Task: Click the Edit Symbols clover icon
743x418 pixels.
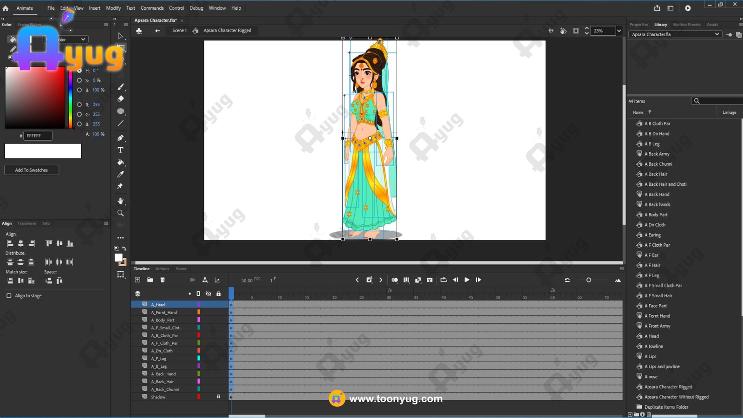Action: click(x=139, y=31)
